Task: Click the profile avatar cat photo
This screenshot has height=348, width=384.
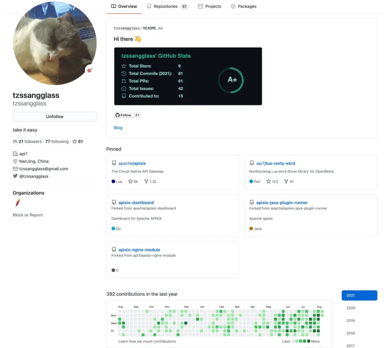Action: pyautogui.click(x=55, y=43)
